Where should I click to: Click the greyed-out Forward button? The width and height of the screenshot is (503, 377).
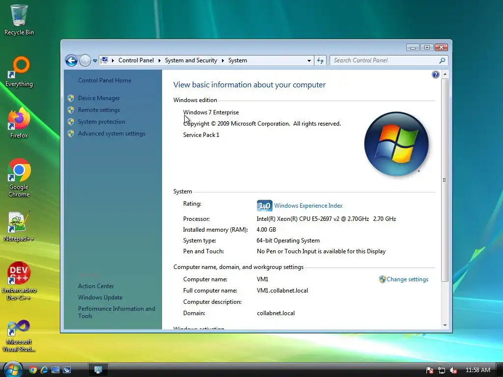click(85, 60)
